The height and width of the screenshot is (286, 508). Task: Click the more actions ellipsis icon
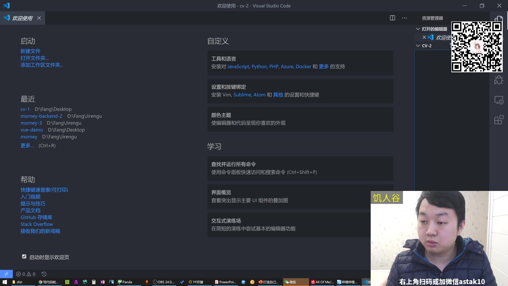[x=404, y=18]
